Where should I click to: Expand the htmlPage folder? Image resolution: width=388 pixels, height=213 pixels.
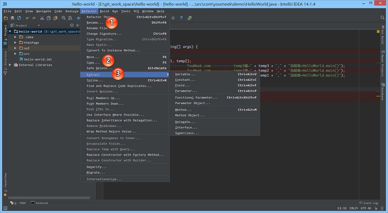click(15, 42)
